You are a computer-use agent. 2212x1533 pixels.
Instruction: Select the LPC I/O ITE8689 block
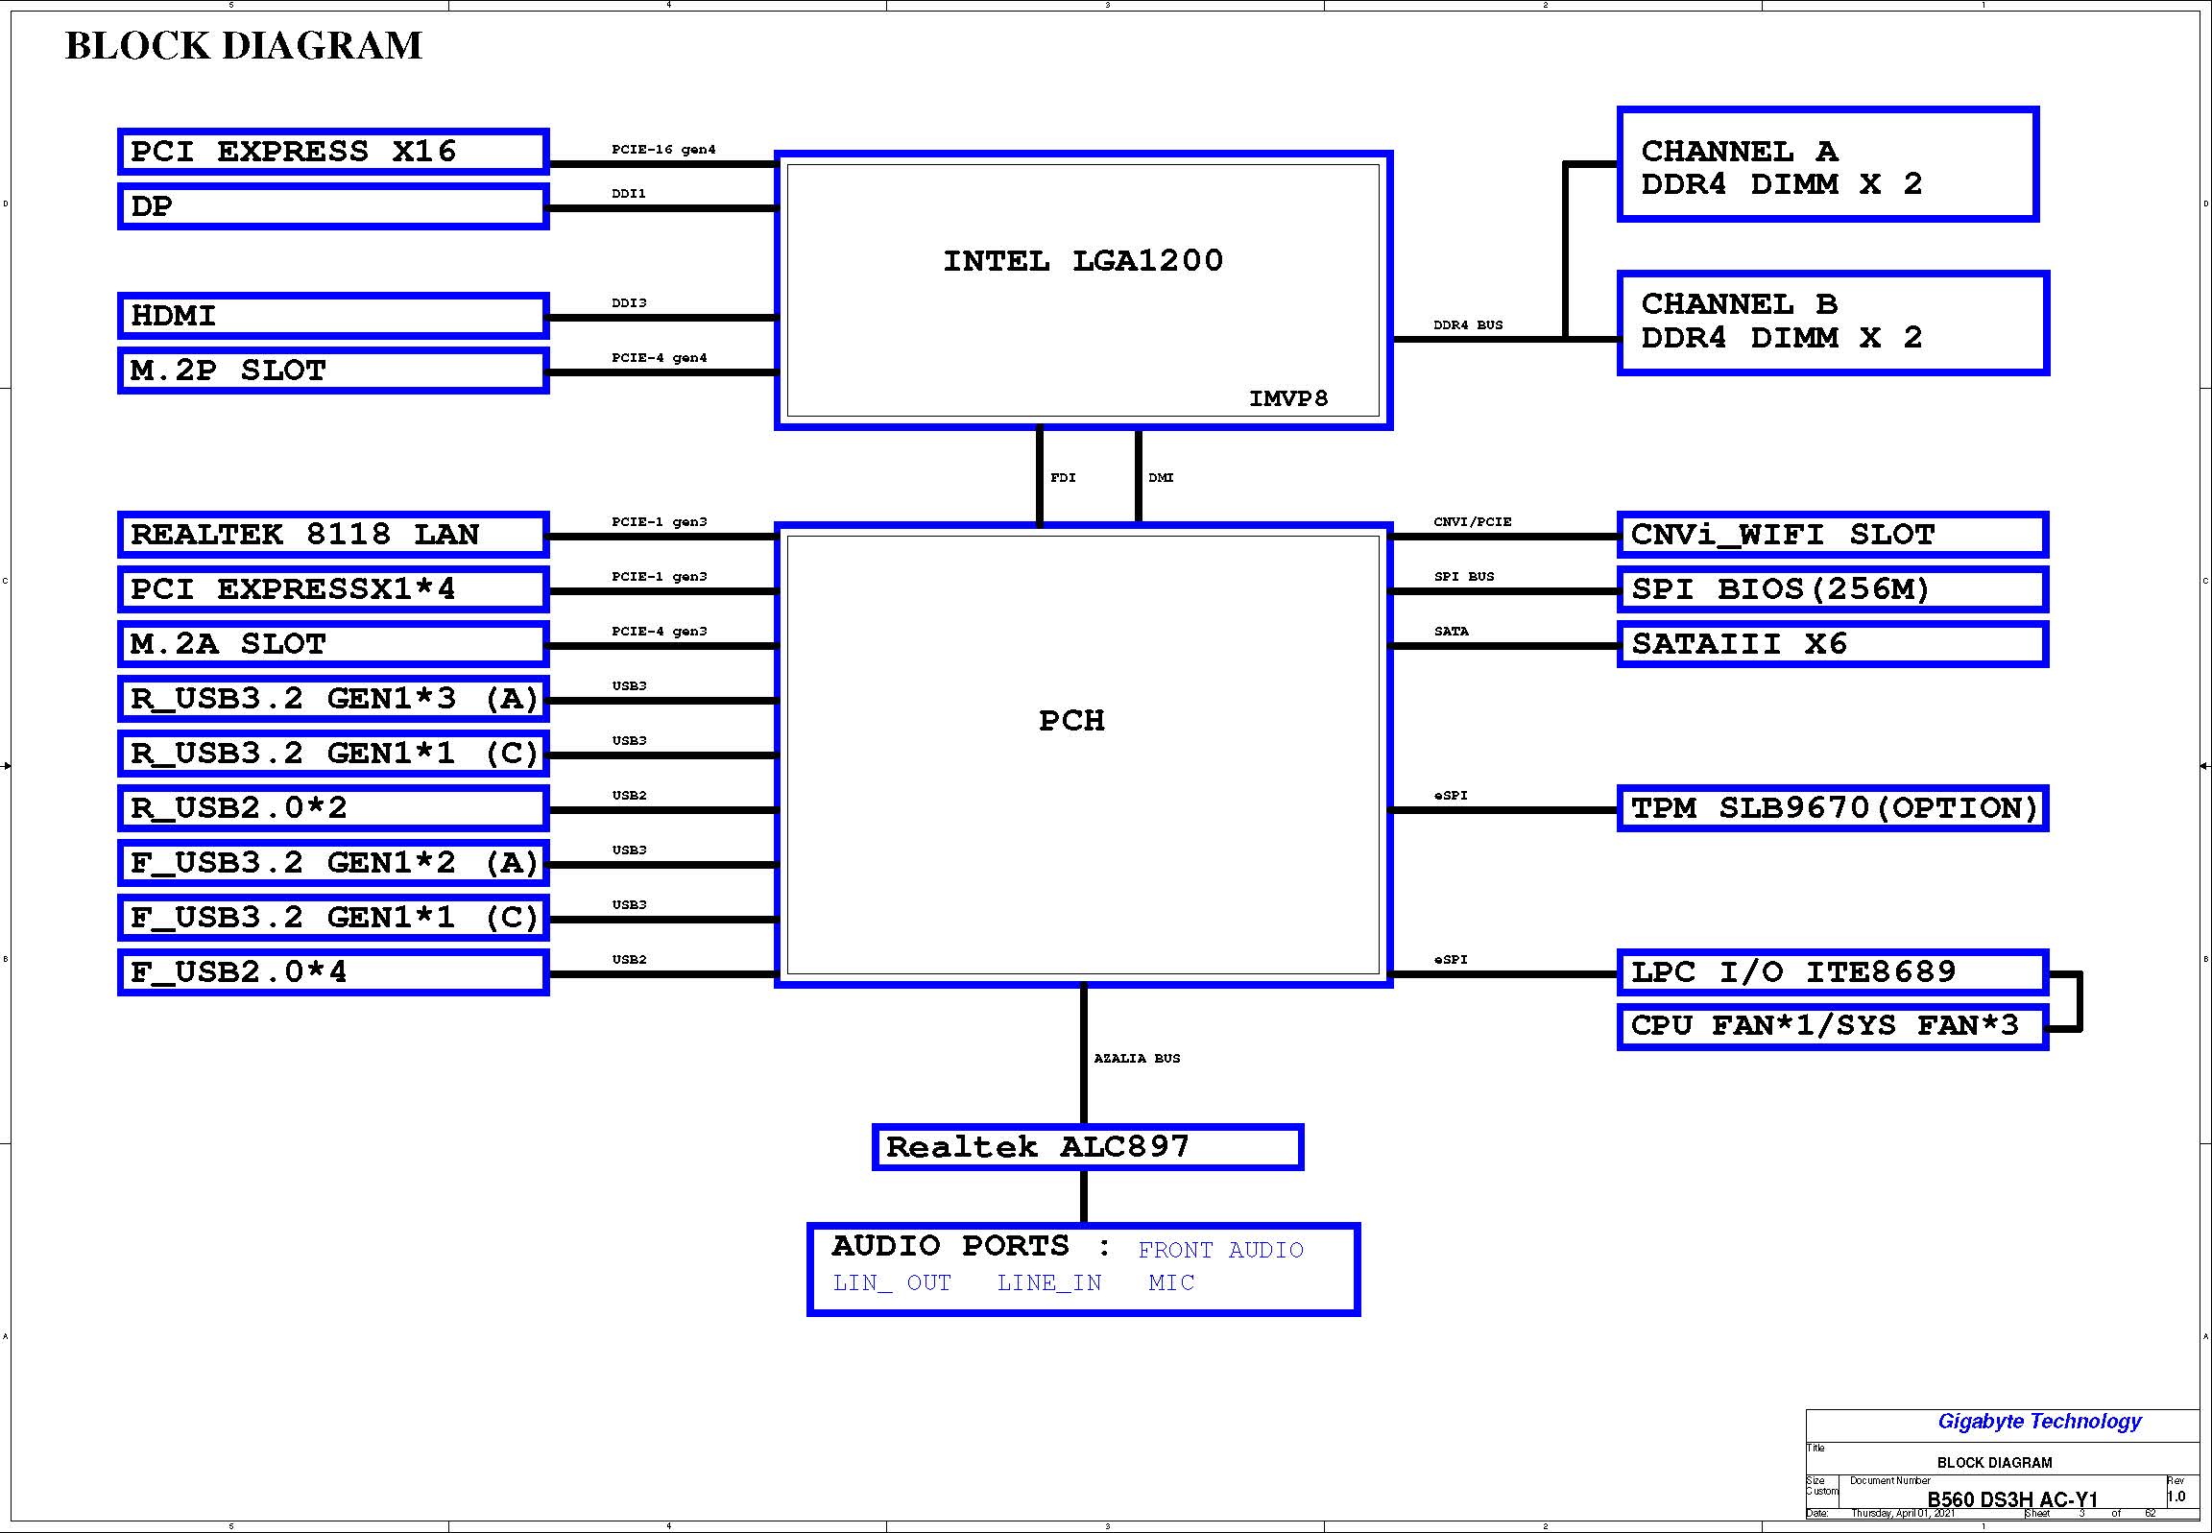click(x=1833, y=973)
